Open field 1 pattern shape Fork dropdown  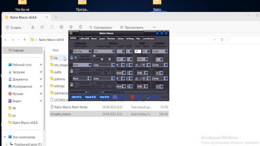(x=104, y=52)
